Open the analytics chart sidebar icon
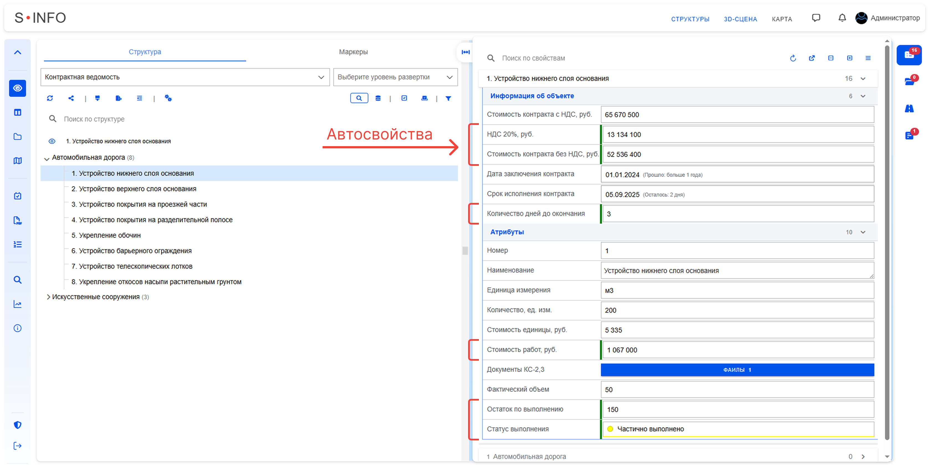Viewport: 929px width, 465px height. pyautogui.click(x=17, y=304)
